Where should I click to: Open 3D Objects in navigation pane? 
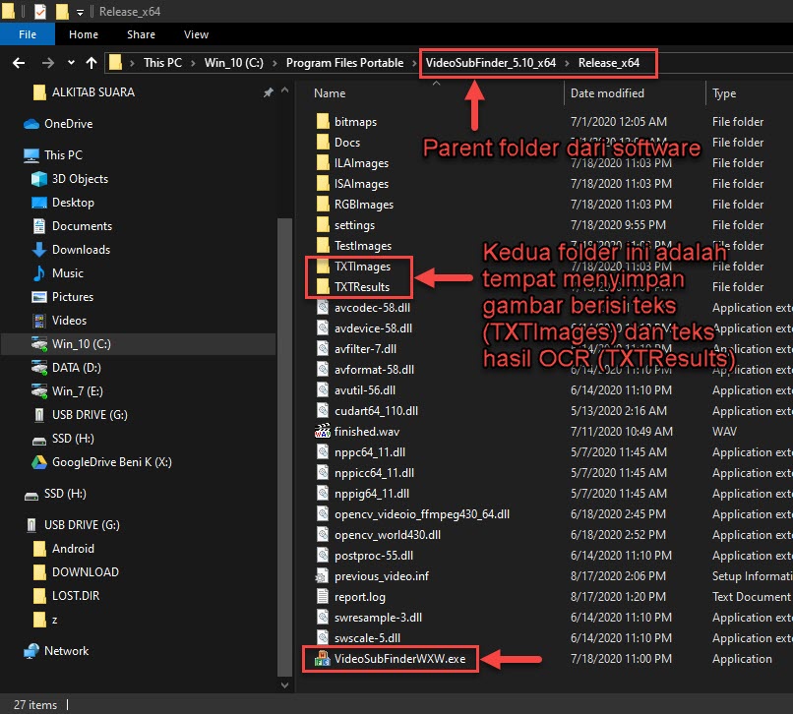point(80,179)
